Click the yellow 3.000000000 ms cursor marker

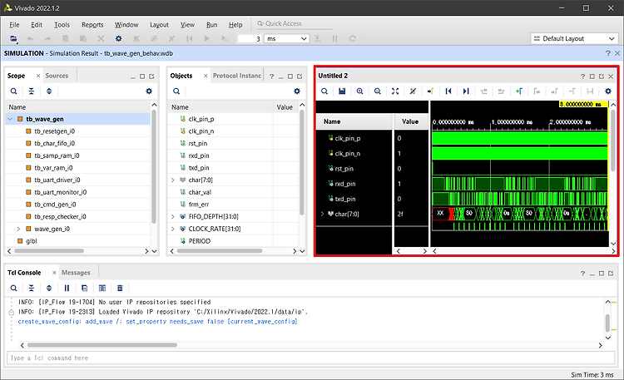pos(583,104)
